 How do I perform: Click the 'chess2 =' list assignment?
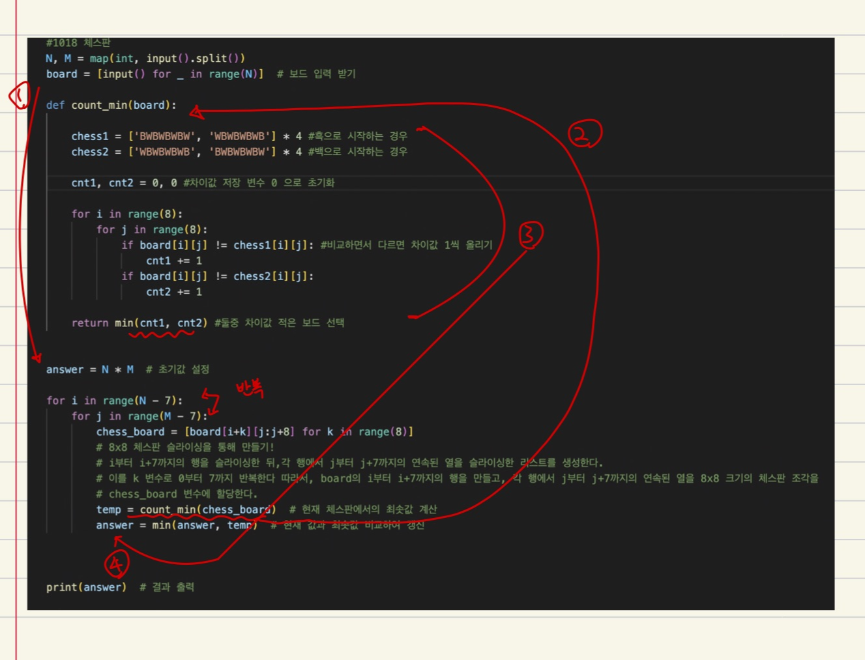[186, 152]
